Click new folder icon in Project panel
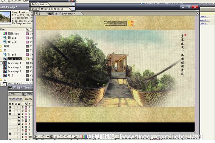215x143 pixels. (4, 84)
